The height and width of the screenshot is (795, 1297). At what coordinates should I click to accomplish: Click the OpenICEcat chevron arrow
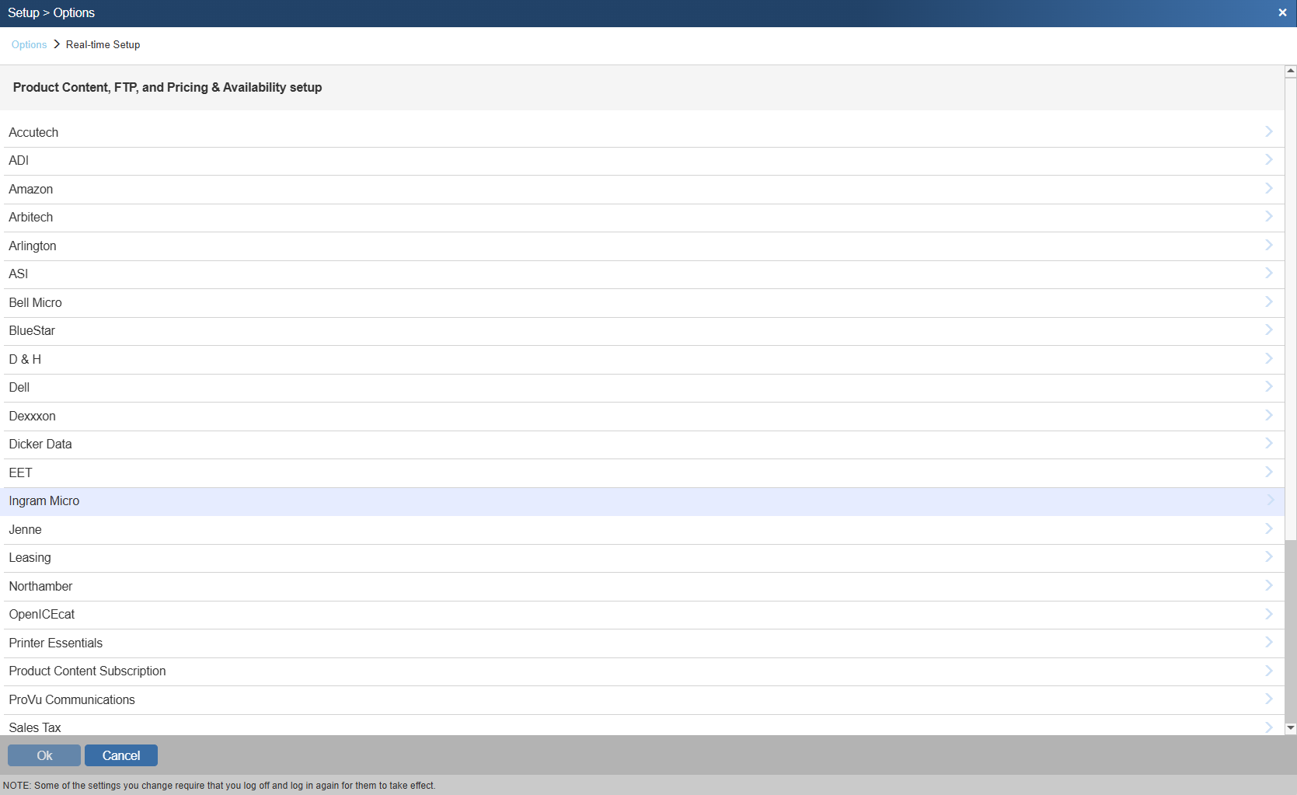pyautogui.click(x=1268, y=613)
